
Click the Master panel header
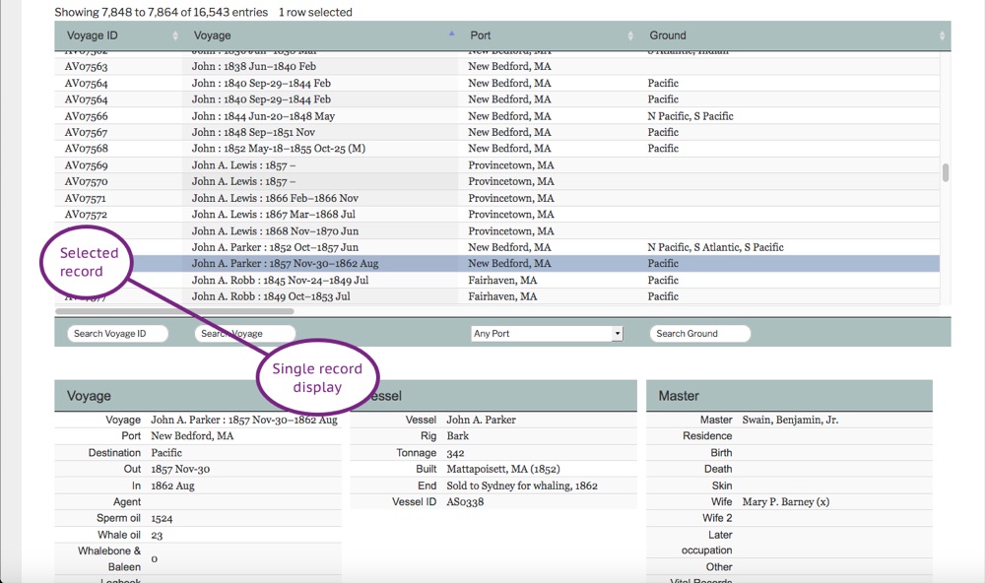click(788, 396)
